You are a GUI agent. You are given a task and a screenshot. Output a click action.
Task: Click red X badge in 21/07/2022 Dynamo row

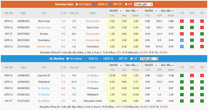[202, 47]
